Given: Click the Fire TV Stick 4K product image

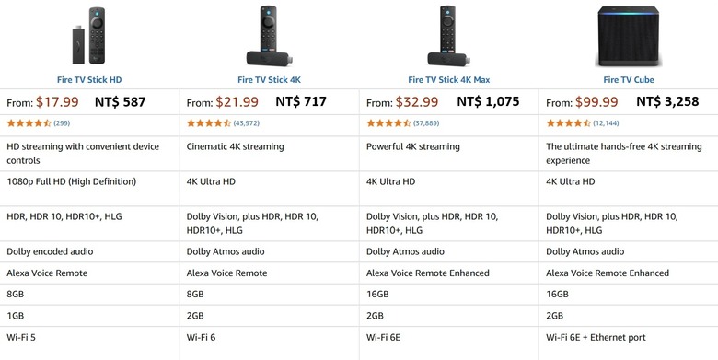Looking at the screenshot, I should click(269, 36).
